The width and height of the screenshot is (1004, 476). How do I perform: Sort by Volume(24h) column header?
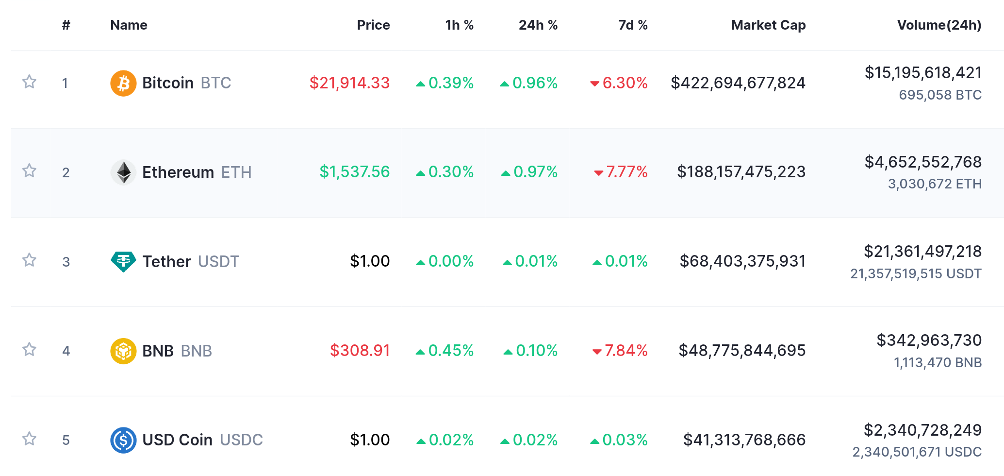pos(939,25)
